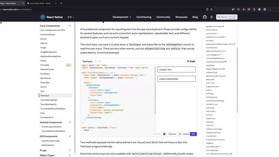The width and height of the screenshot is (279, 157).
Task: Click the Expo logo in example header
Action: pos(191,61)
